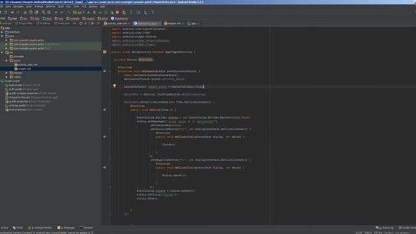Image resolution: width=416 pixels, height=234 pixels.
Task: Open the Terminal tool window
Action: click(86, 227)
